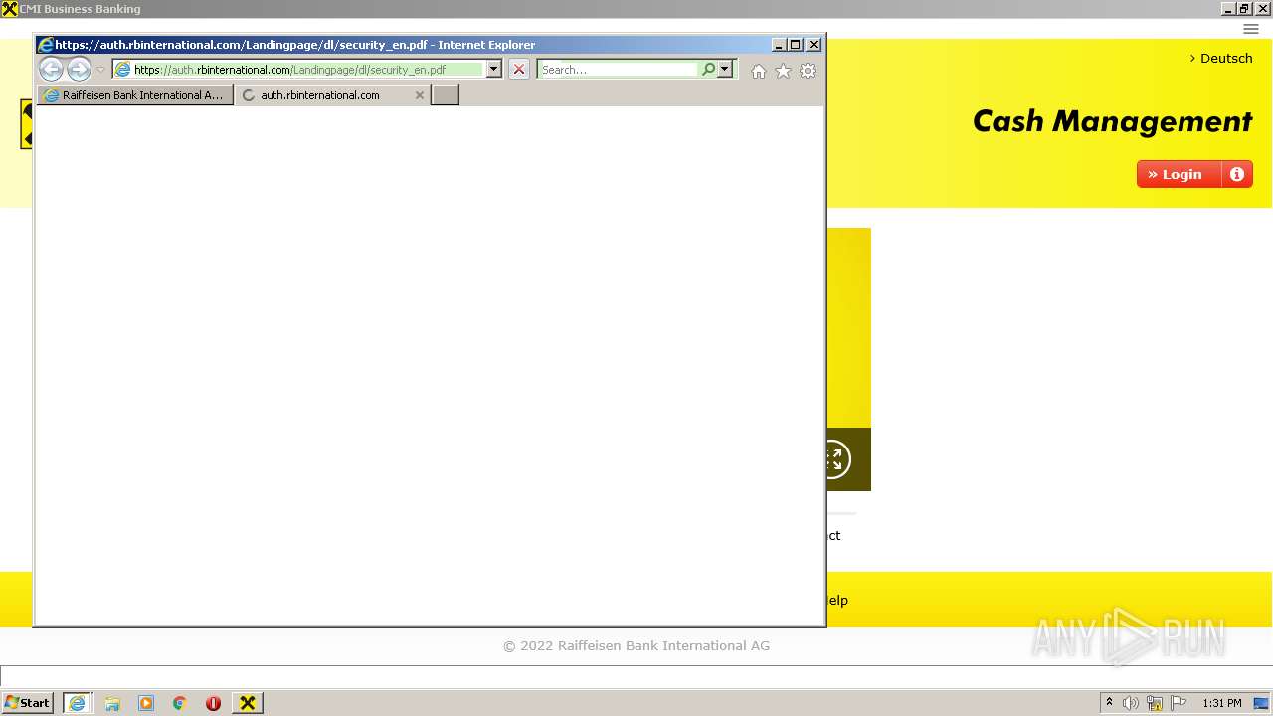
Task: Minimize the Internet Explorer popup window
Action: 779,45
